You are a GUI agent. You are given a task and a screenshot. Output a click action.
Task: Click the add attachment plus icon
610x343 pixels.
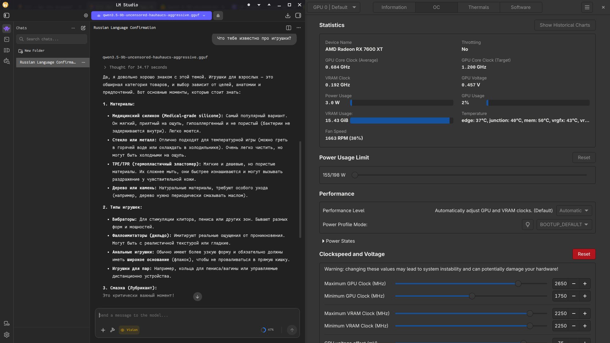[x=103, y=330]
